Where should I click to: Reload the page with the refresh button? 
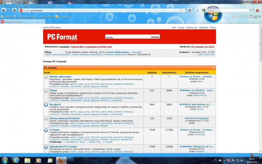coord(189,11)
